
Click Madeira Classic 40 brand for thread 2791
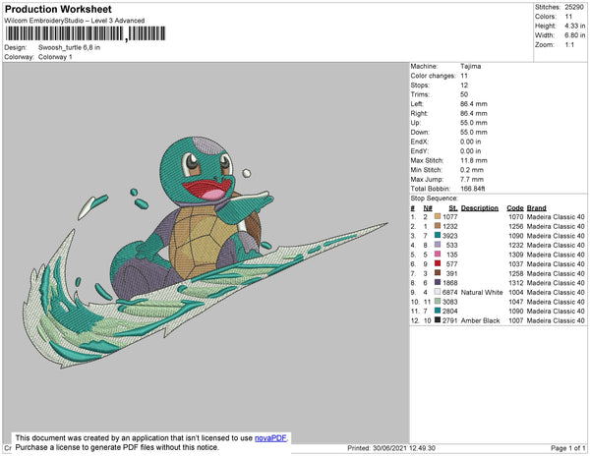coord(556,320)
